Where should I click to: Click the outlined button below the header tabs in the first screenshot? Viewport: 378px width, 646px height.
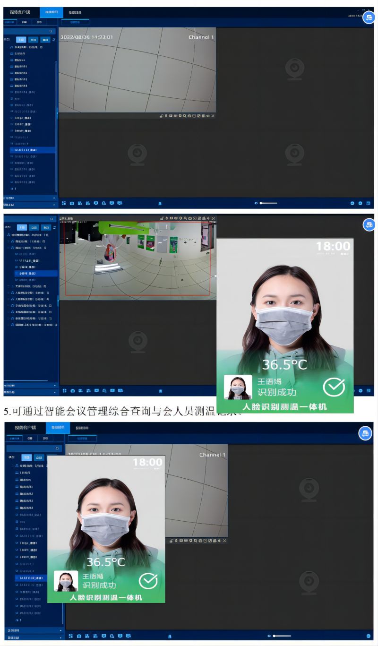75,22
